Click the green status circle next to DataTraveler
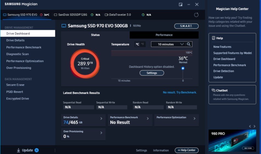Screen dimensions: 261x154 (x=143, y=15)
